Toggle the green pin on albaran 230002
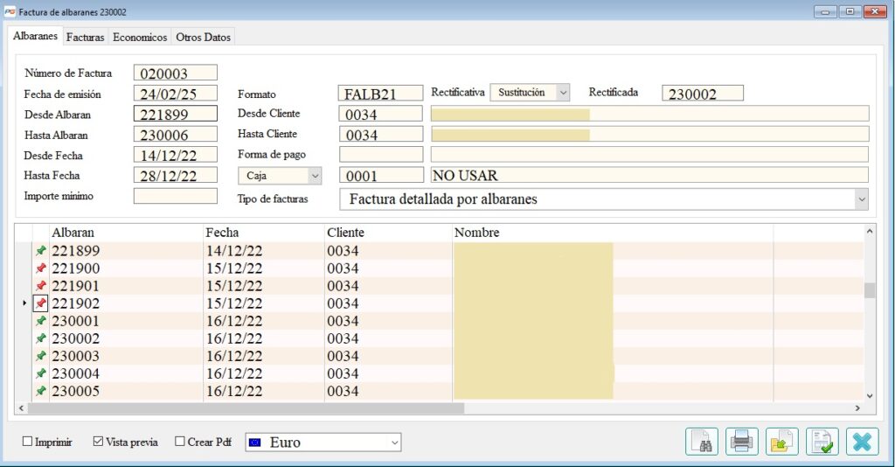This screenshot has width=895, height=467. pyautogui.click(x=40, y=338)
